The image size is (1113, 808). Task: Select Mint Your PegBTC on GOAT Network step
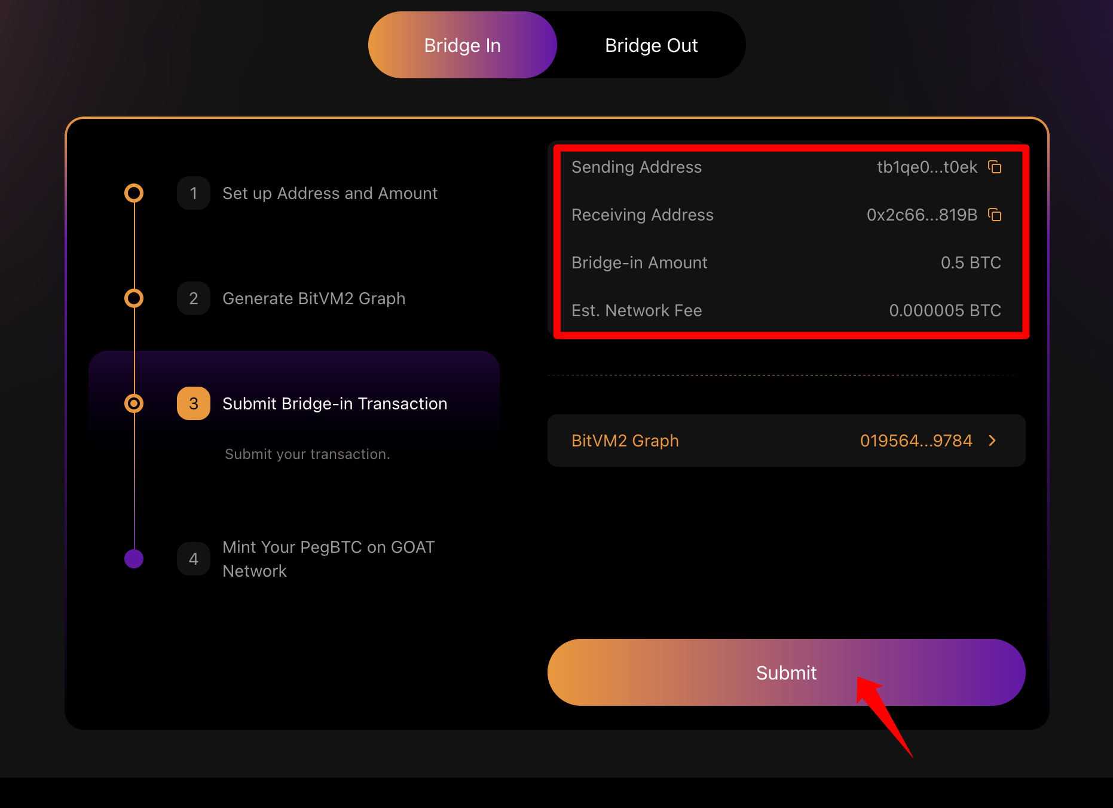pyautogui.click(x=329, y=559)
